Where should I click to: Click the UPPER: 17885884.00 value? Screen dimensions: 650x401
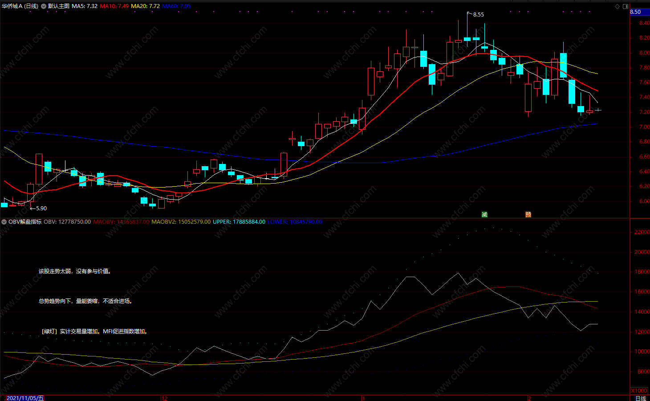(x=239, y=221)
